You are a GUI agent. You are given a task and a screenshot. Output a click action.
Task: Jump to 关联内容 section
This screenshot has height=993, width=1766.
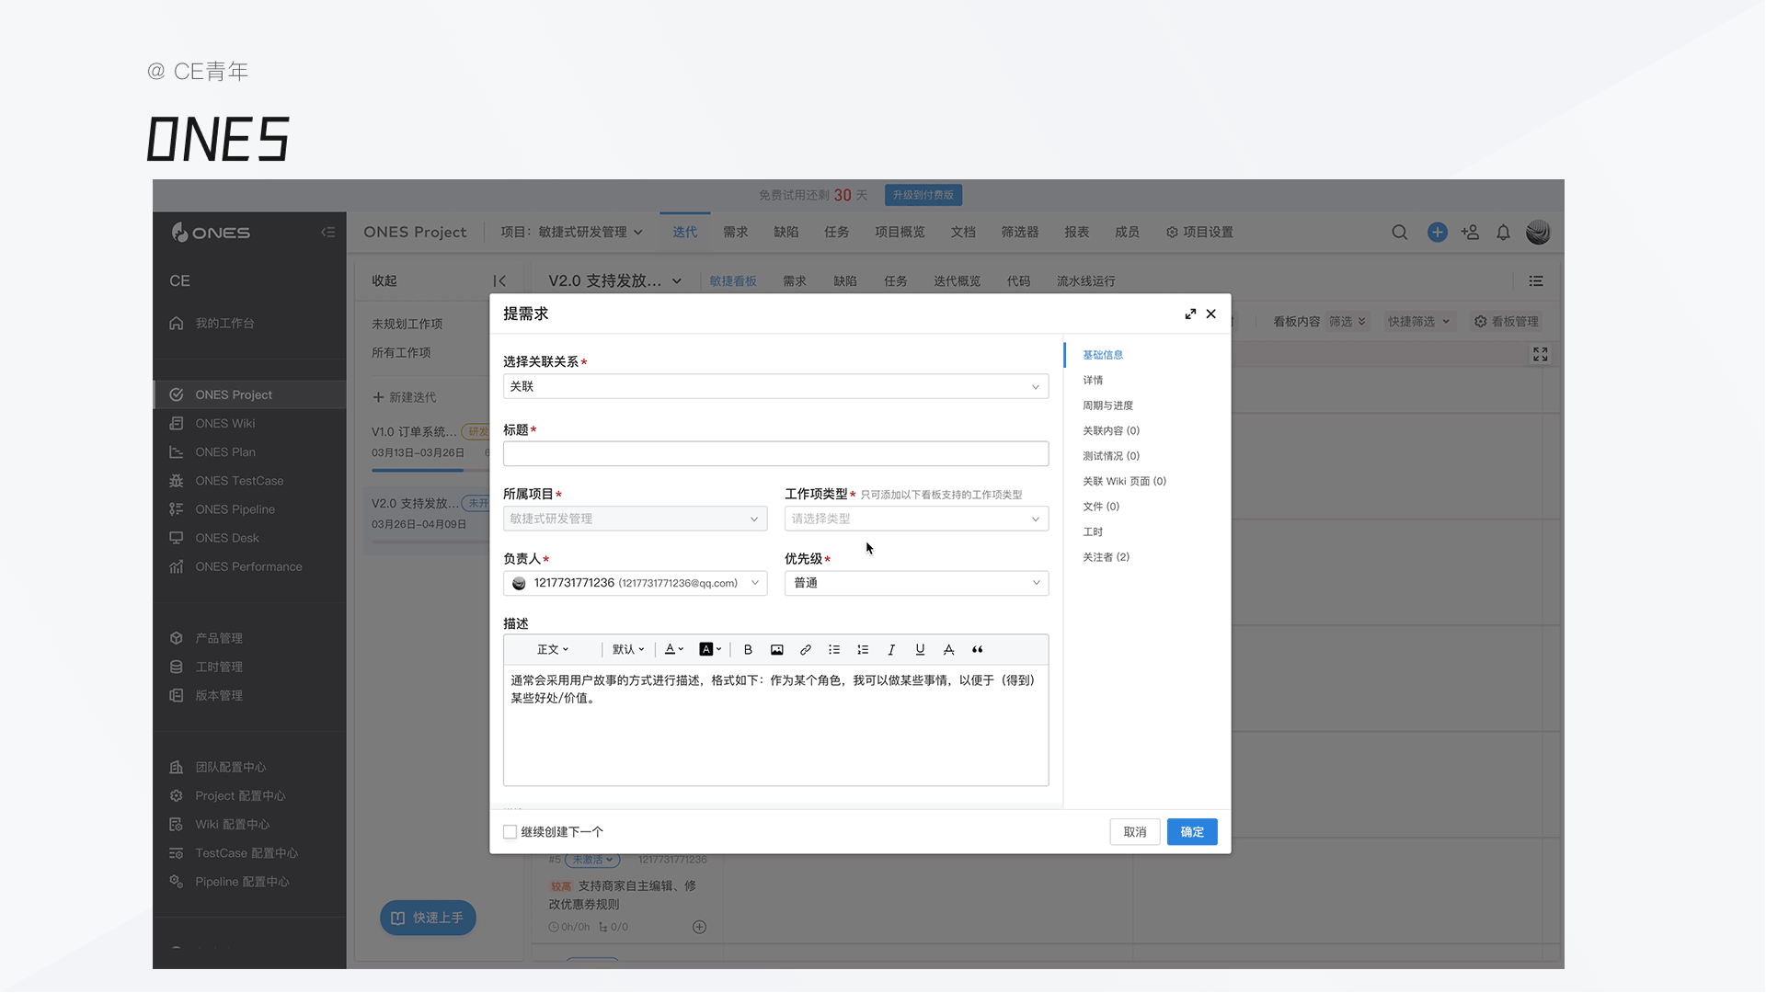pos(1110,431)
